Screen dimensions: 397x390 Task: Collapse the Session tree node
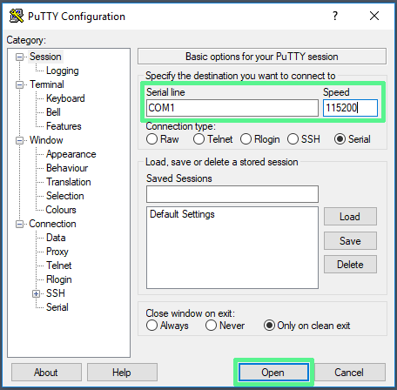tap(19, 57)
